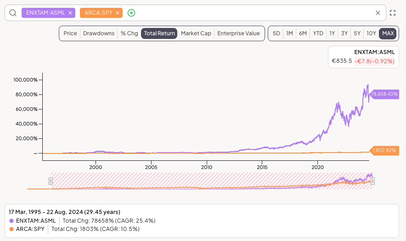406x241 pixels.
Task: Click the 2000 x-axis label
Action: click(96, 167)
